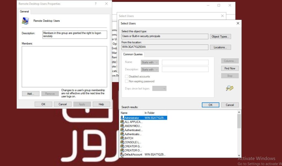Click the Remote Desktop Users group icon
282x166 pixels.
click(25, 20)
